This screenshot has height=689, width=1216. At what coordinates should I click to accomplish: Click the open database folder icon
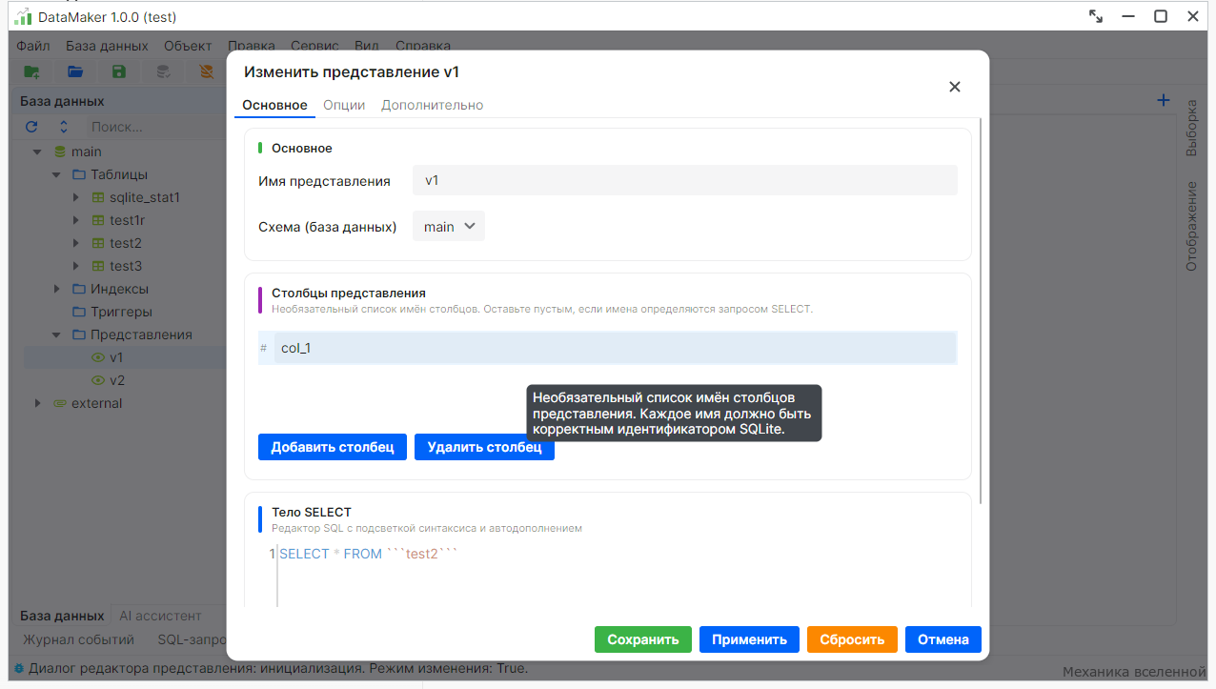[x=75, y=71]
